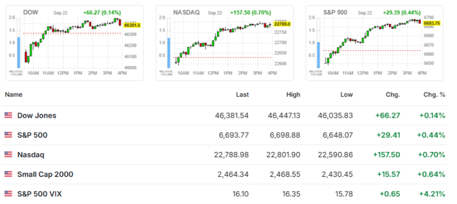The width and height of the screenshot is (457, 204).
Task: Open the Dow Jones index link
Action: (37, 116)
